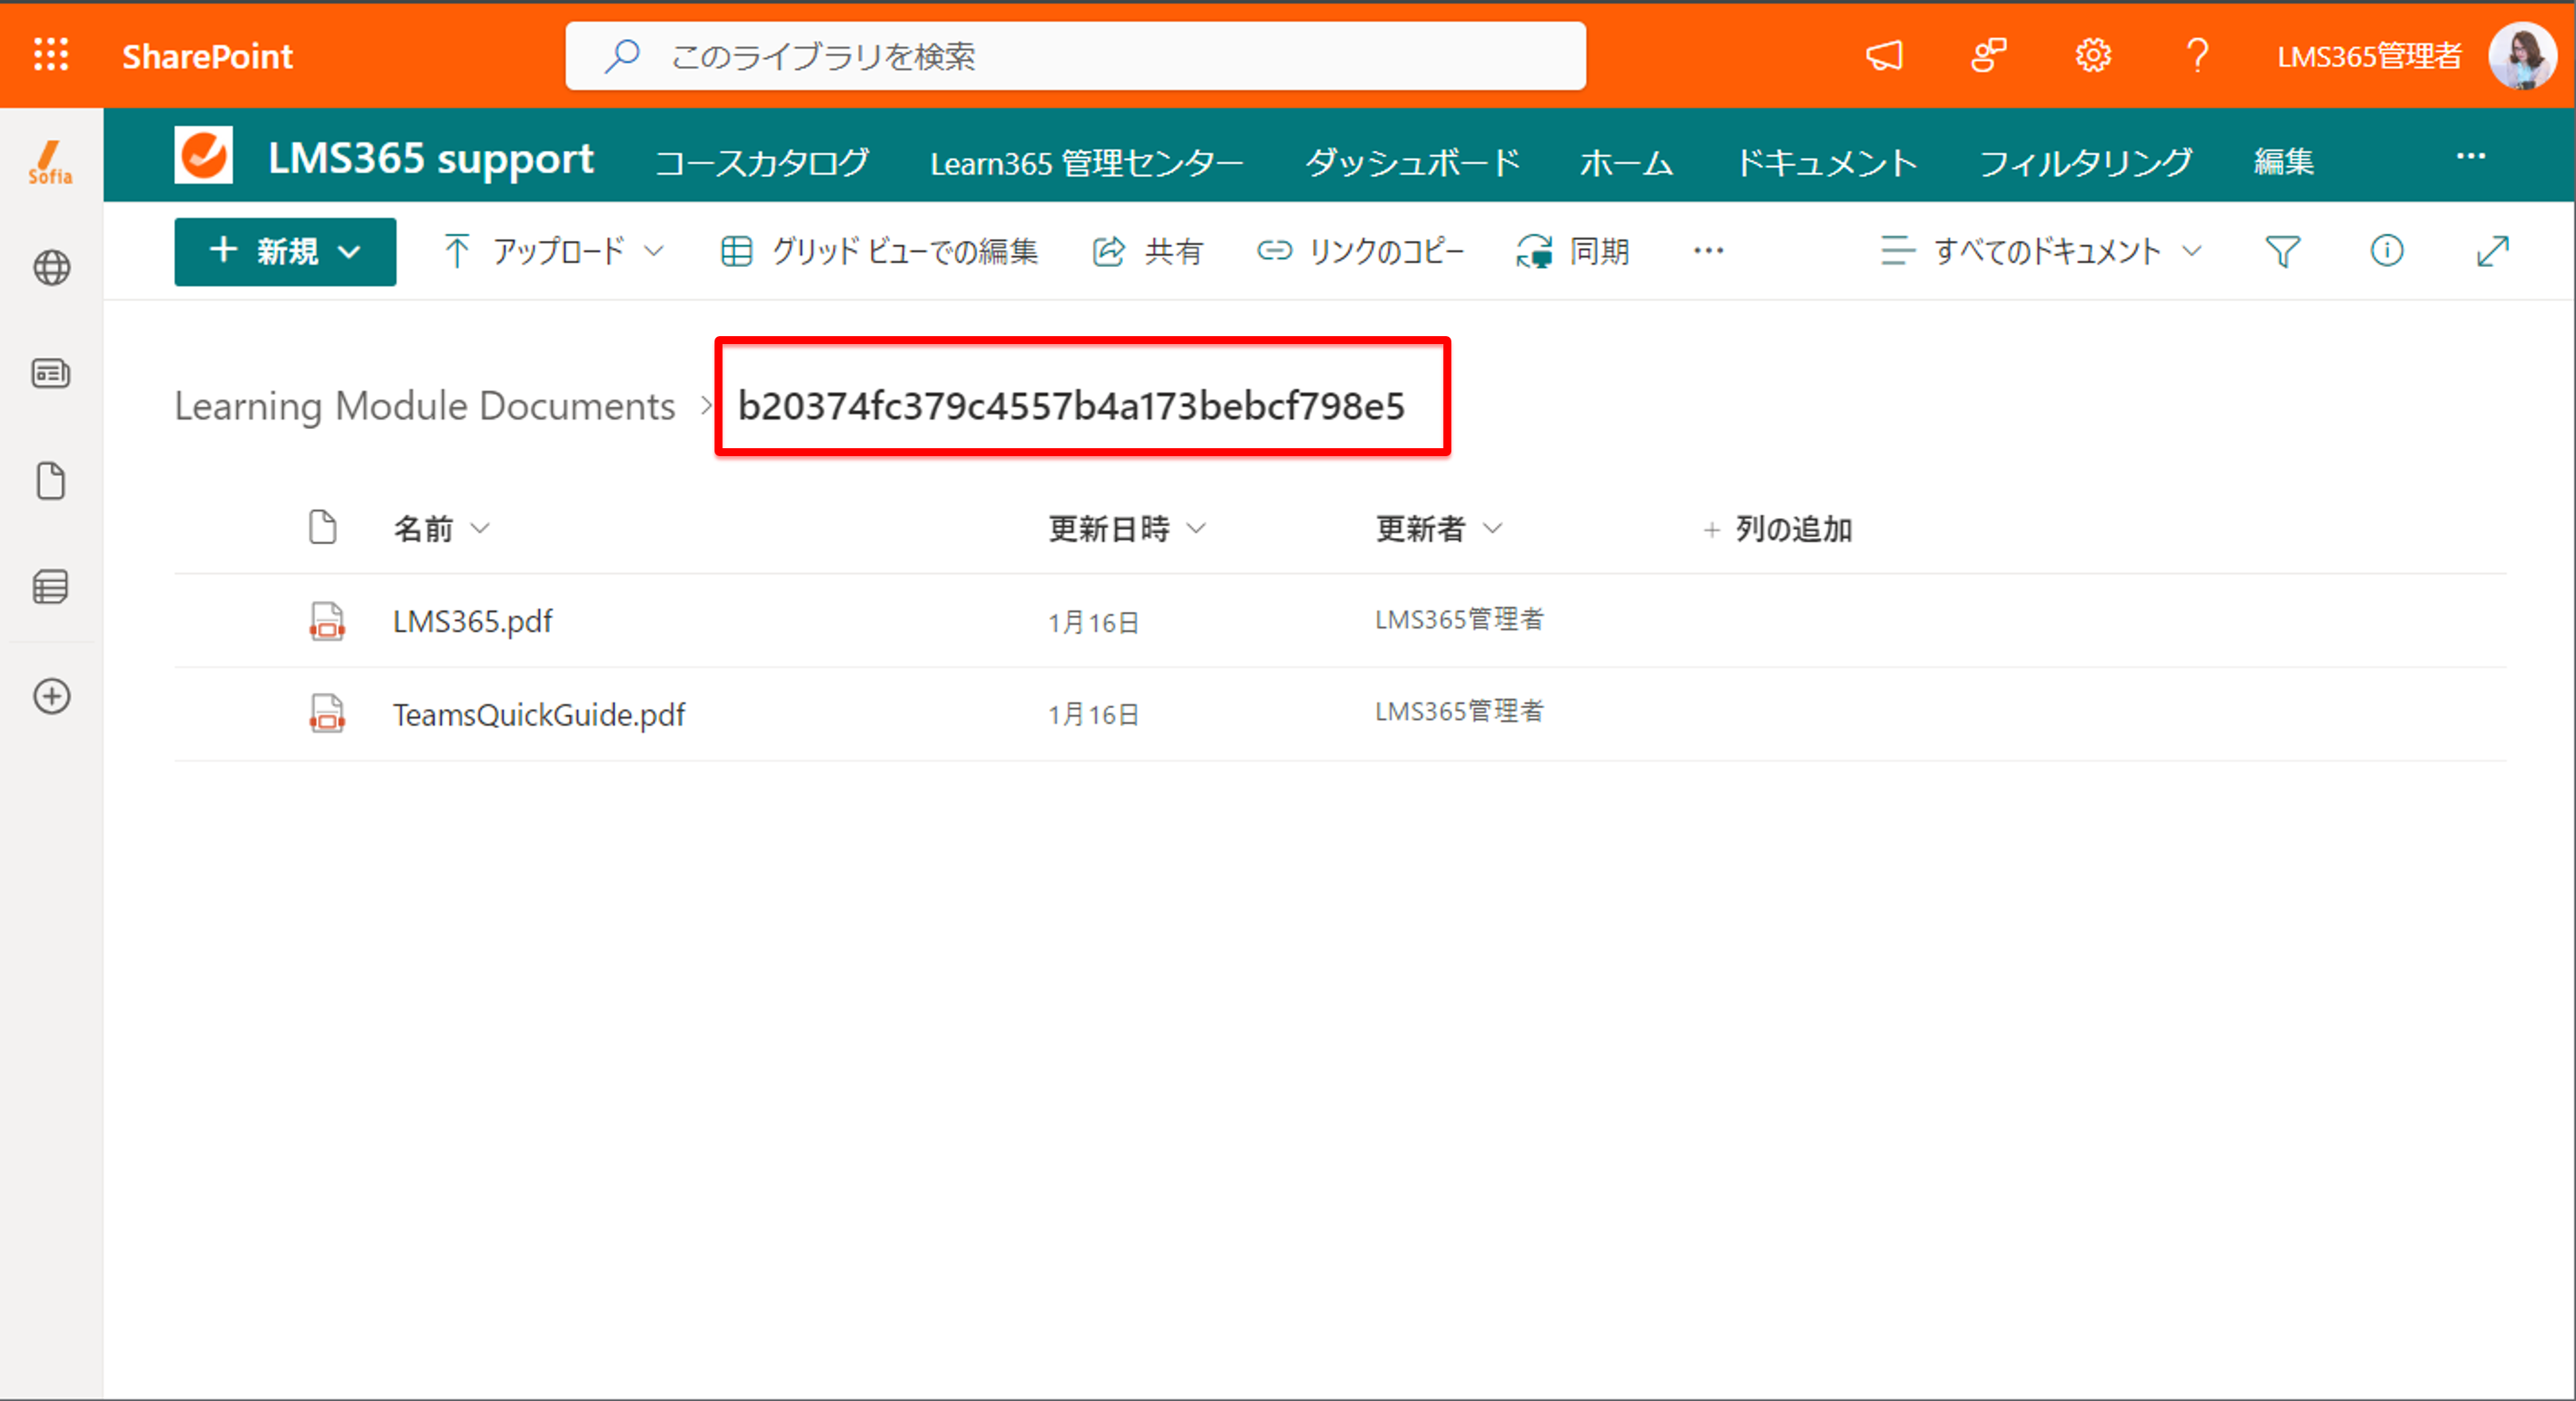This screenshot has height=1401, width=2576.
Task: Click the LMS365 support site title
Action: 431,158
